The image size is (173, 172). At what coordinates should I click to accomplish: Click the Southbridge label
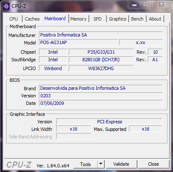(x=23, y=60)
